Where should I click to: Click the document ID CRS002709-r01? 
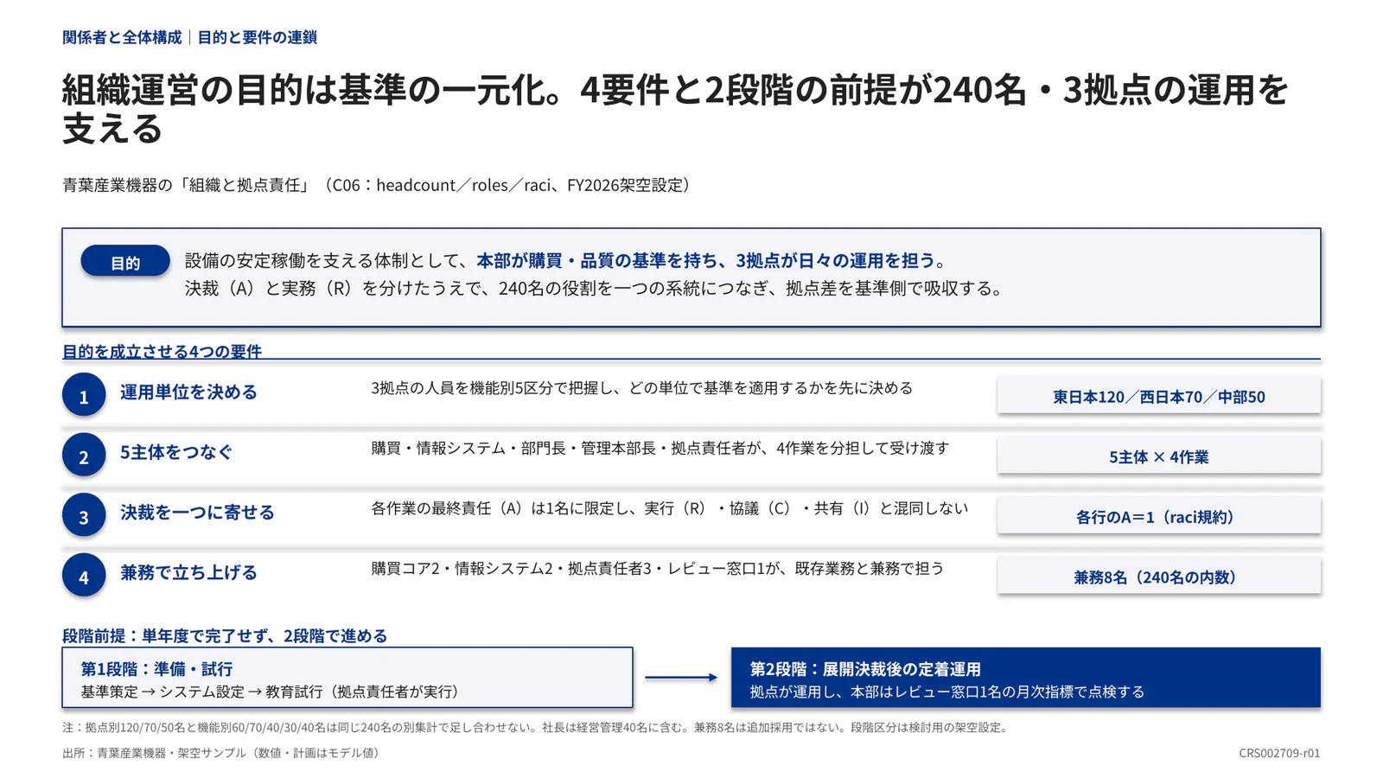click(1279, 753)
